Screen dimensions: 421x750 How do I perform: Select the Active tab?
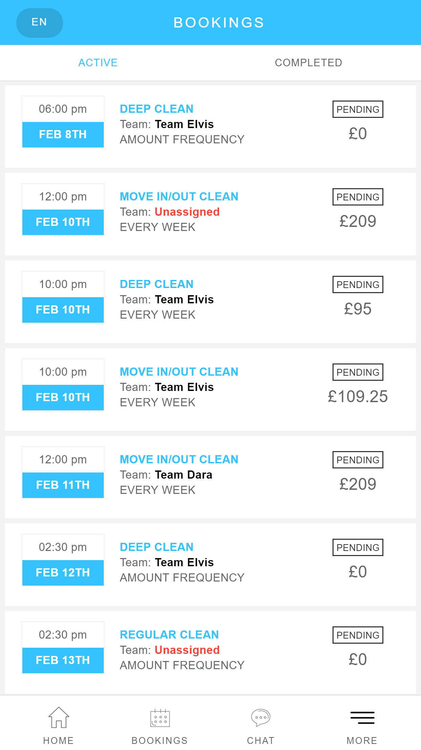[x=98, y=63]
